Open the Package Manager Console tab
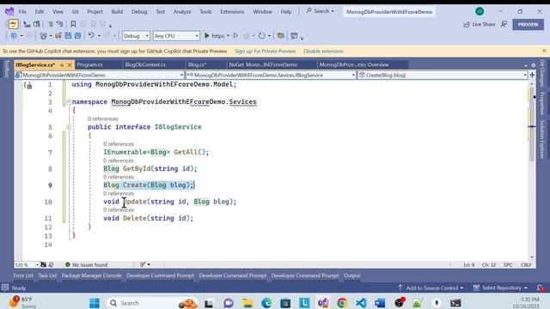The image size is (550, 309). tap(92, 276)
